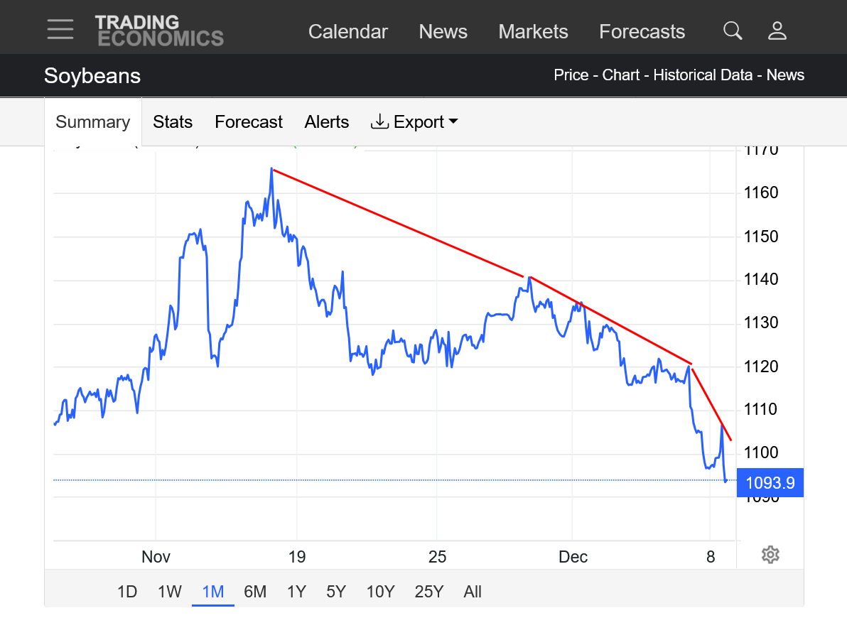Open the Alerts tab
Viewport: 847px width, 640px height.
click(327, 122)
